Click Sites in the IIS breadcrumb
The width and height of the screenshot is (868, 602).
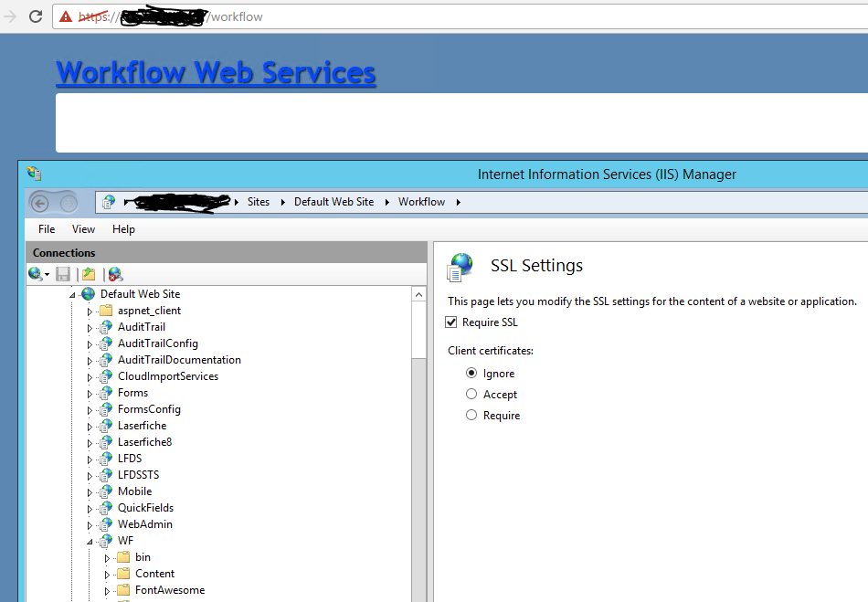click(259, 202)
